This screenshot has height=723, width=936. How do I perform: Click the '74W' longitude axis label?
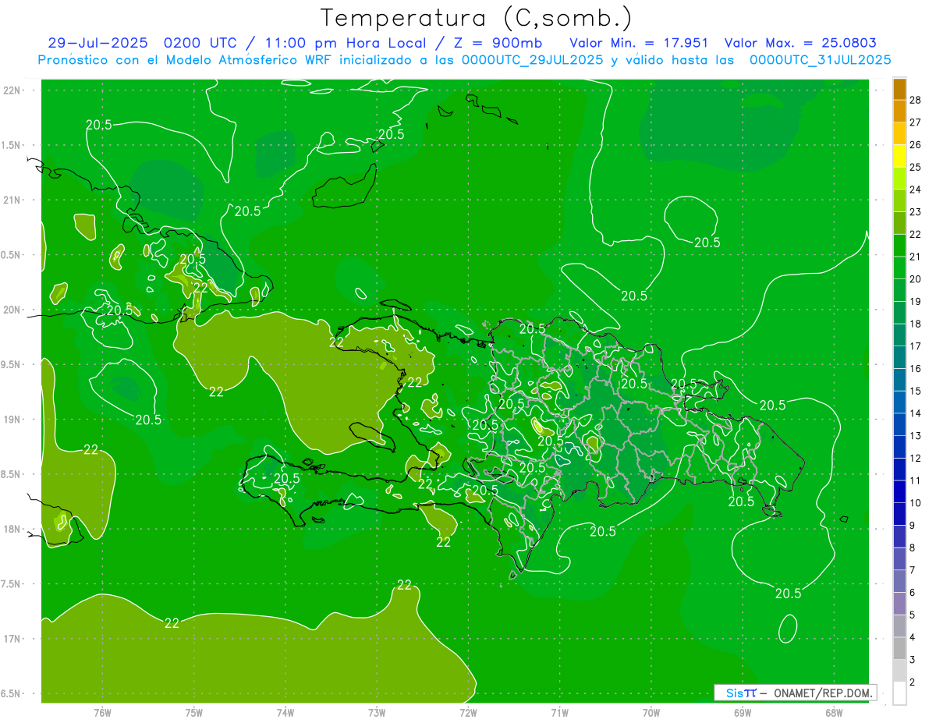(285, 713)
